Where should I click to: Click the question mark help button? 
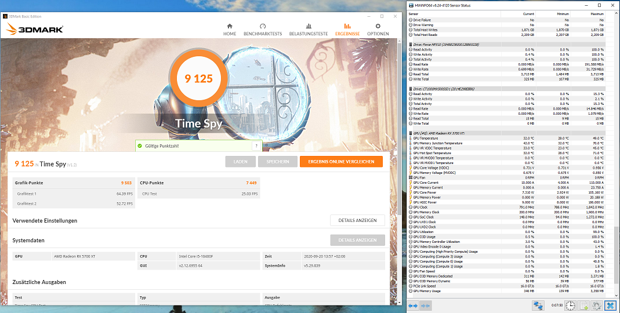point(256,146)
